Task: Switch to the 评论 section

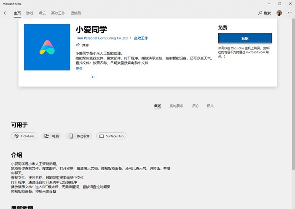Action: click(195, 106)
